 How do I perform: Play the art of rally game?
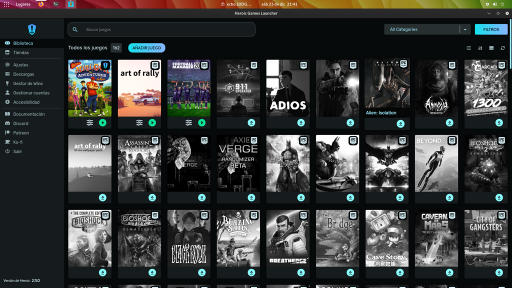tap(152, 122)
